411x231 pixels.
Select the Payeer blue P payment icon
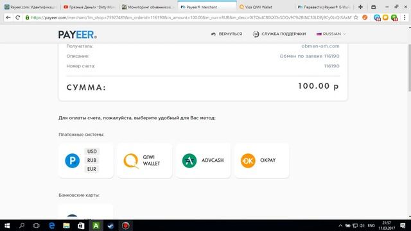click(73, 160)
